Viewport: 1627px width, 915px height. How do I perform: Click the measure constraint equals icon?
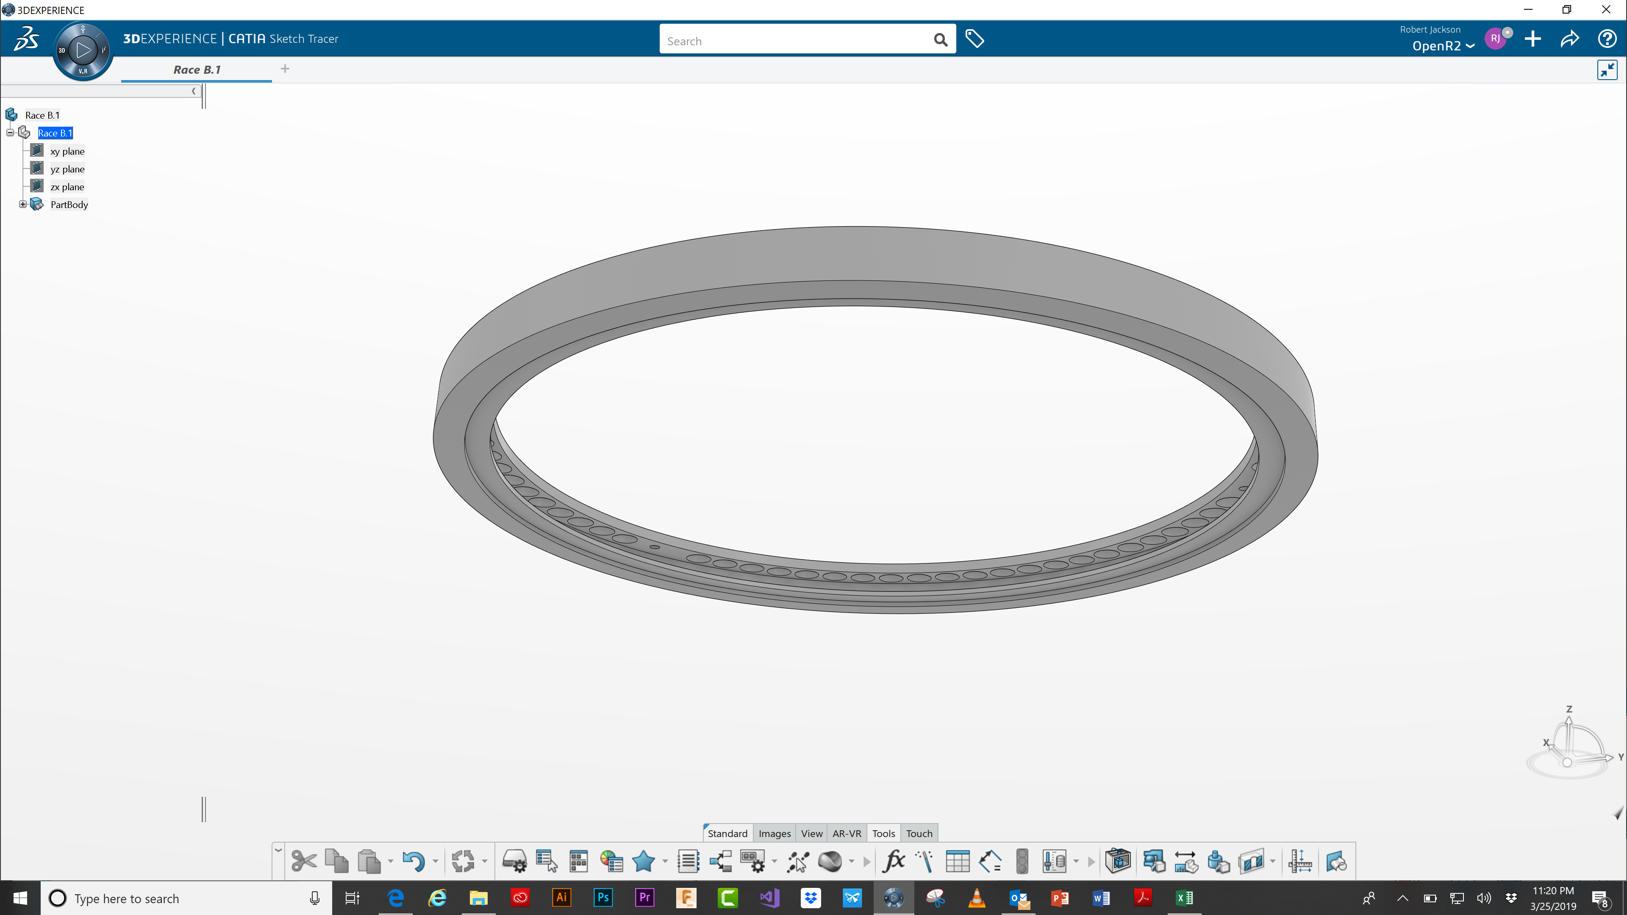990,861
